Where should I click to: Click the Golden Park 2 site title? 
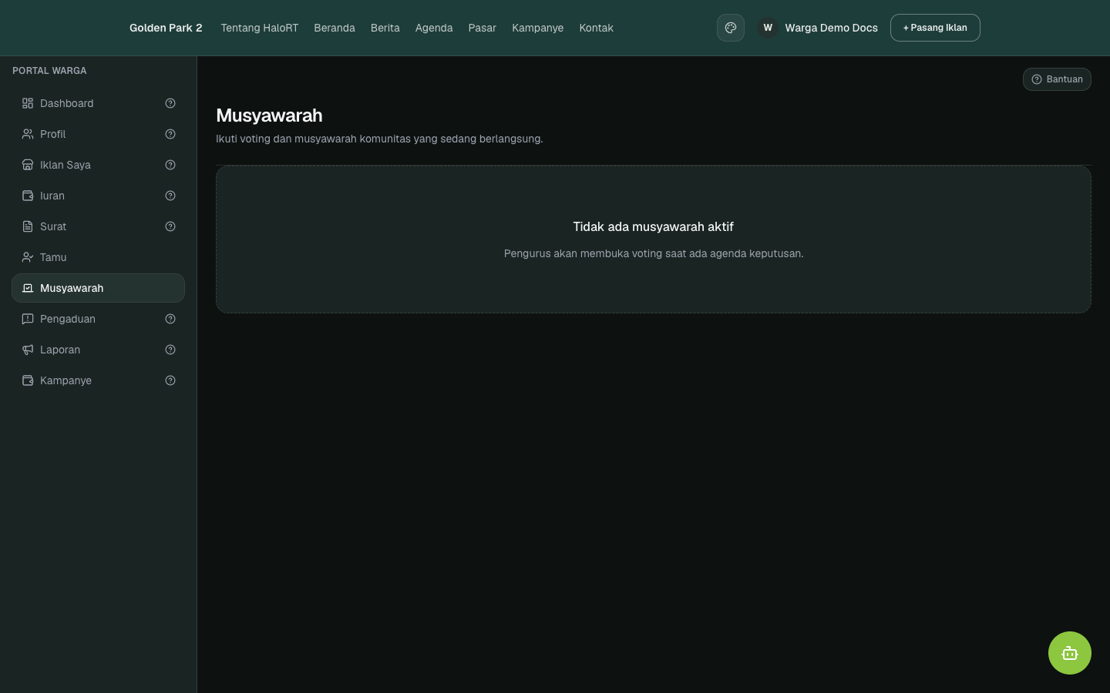click(x=166, y=28)
